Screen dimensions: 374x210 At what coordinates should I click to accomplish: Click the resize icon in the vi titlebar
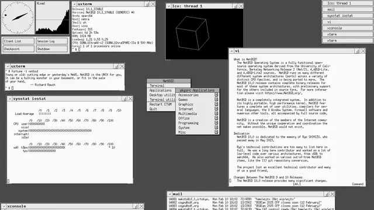[357, 51]
